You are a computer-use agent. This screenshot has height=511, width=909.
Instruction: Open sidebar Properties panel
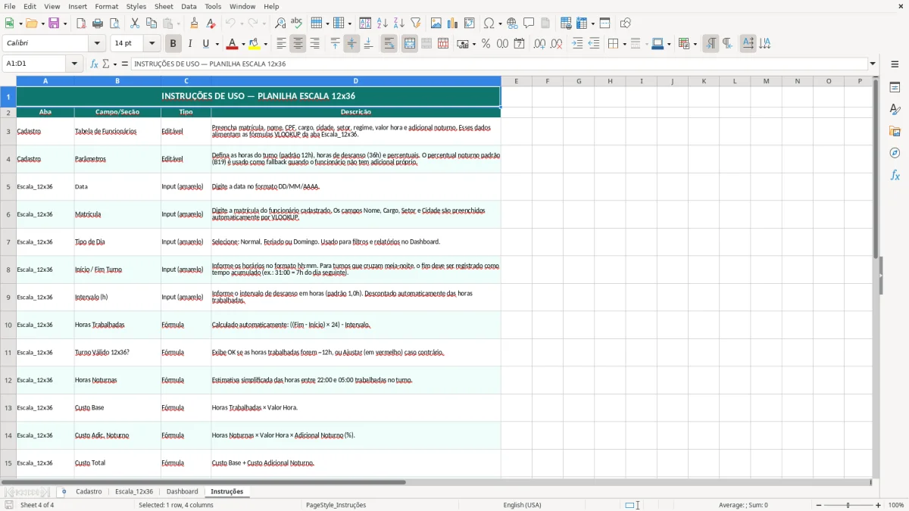(895, 87)
